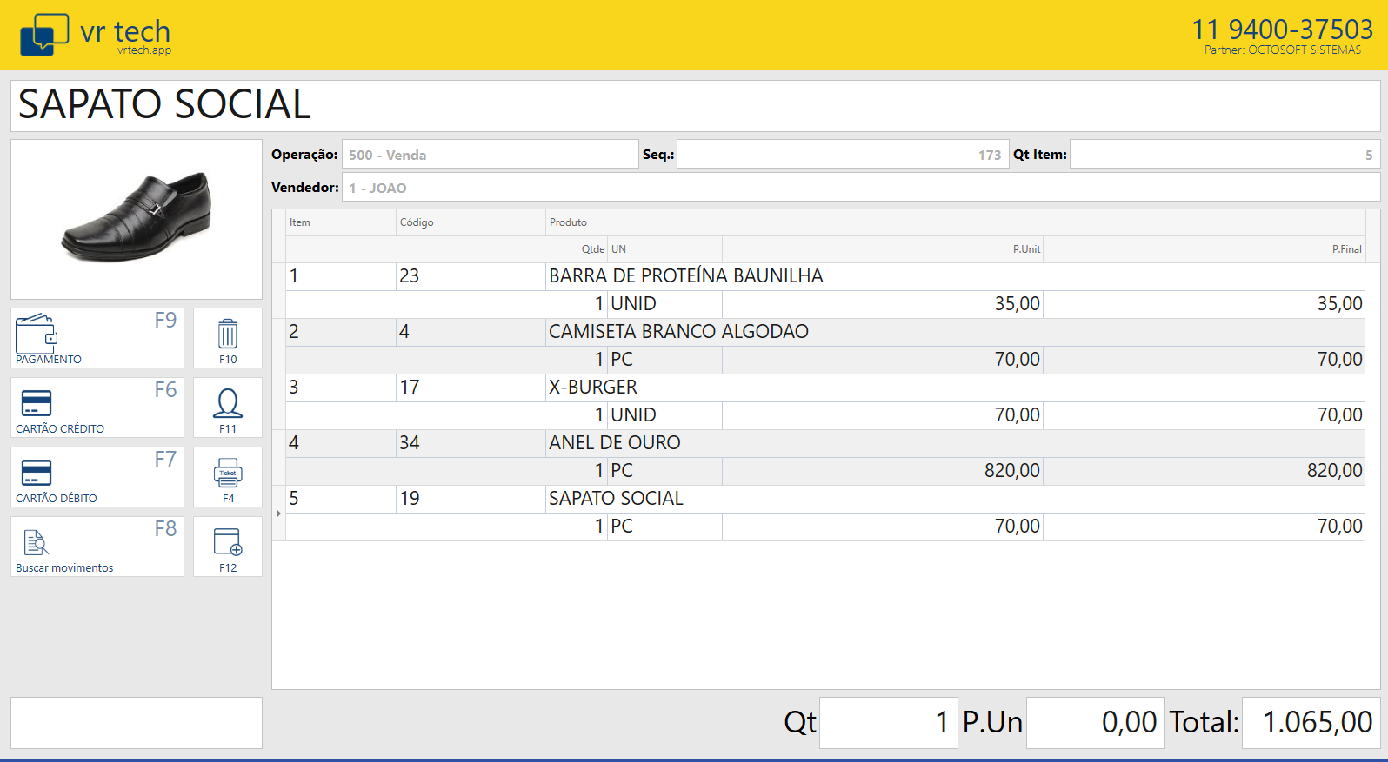Click the trash can delete icon (F10)

point(227,338)
